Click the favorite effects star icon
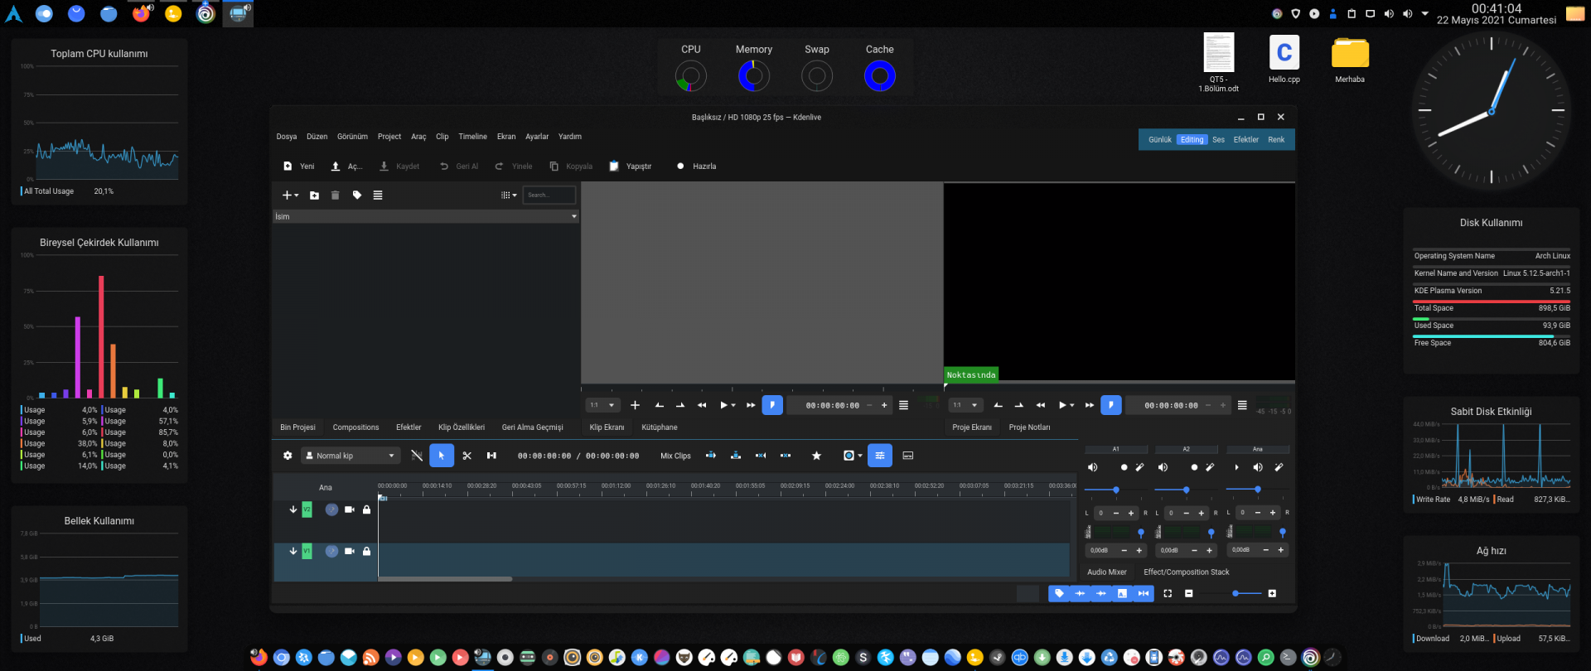 pos(816,456)
